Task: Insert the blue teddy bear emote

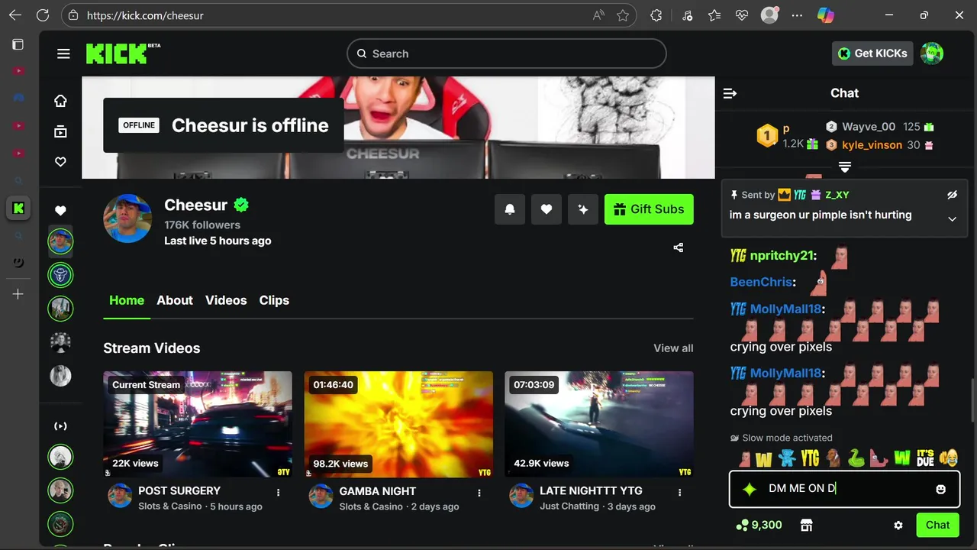Action: (787, 458)
